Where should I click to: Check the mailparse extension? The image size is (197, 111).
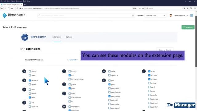click(70, 107)
